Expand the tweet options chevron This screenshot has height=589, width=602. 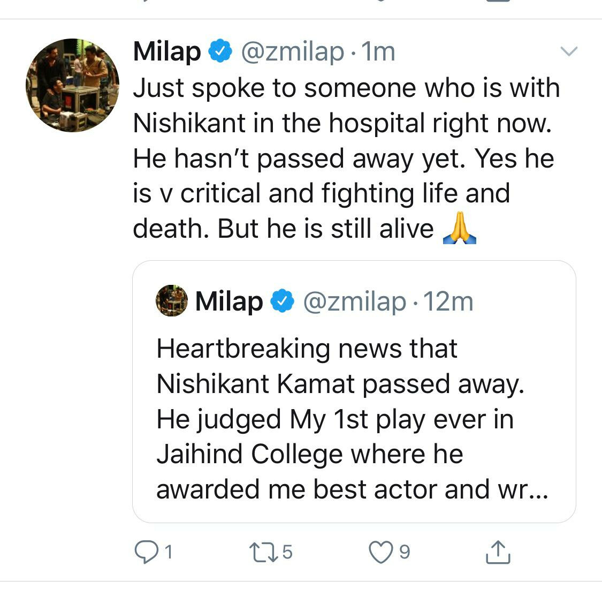(x=568, y=51)
